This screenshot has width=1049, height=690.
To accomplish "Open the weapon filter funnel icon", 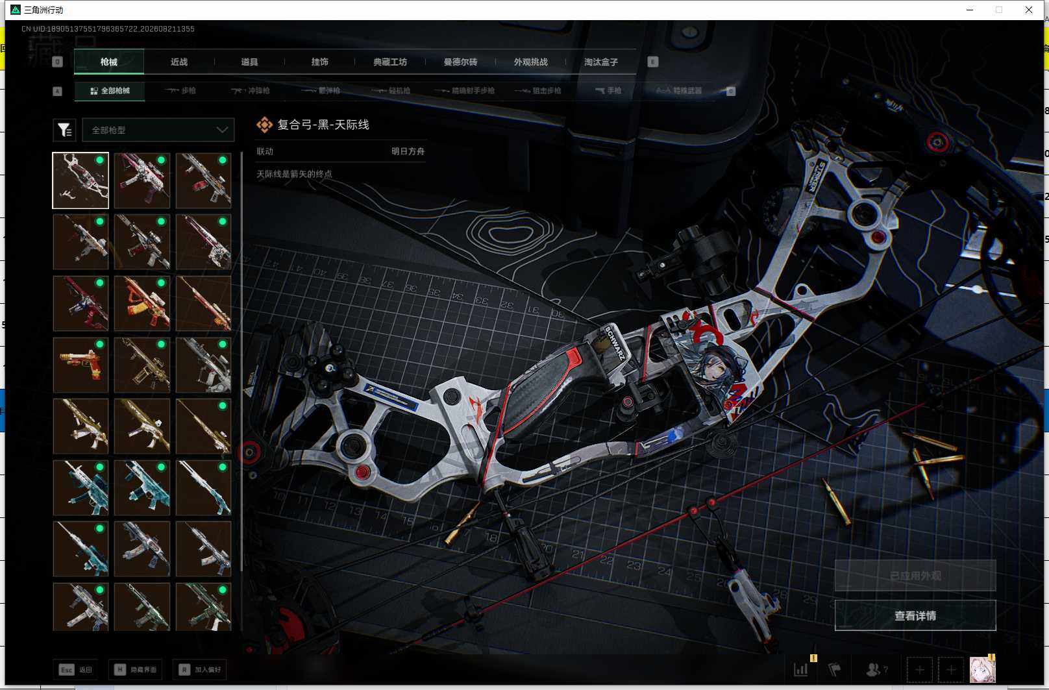I will [65, 130].
